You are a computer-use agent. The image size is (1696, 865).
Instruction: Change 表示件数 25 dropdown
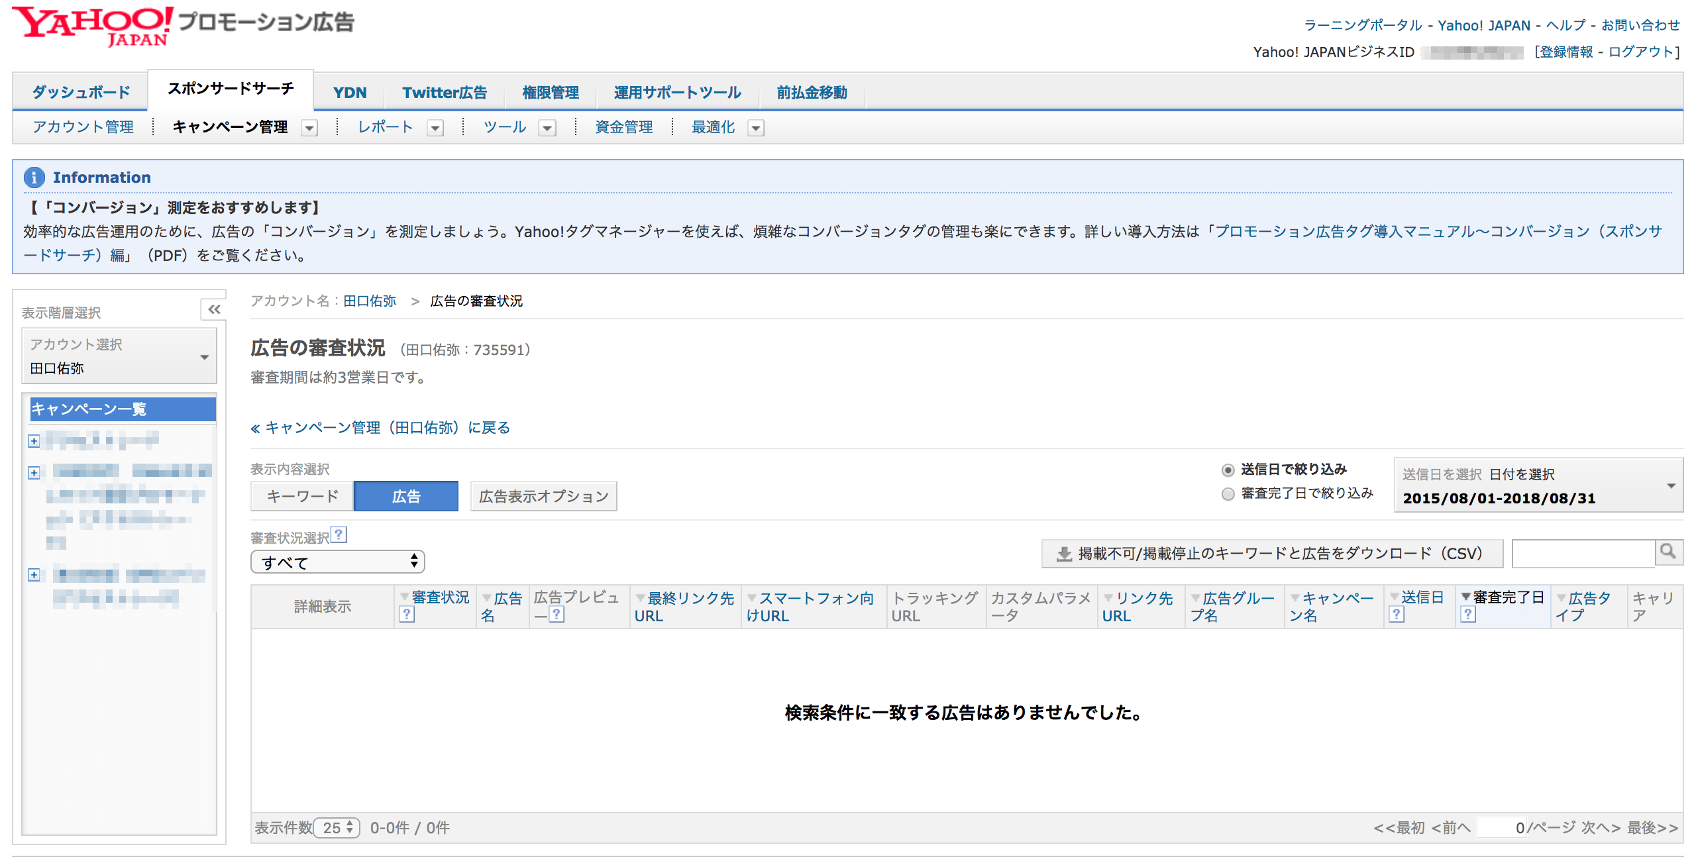(337, 828)
